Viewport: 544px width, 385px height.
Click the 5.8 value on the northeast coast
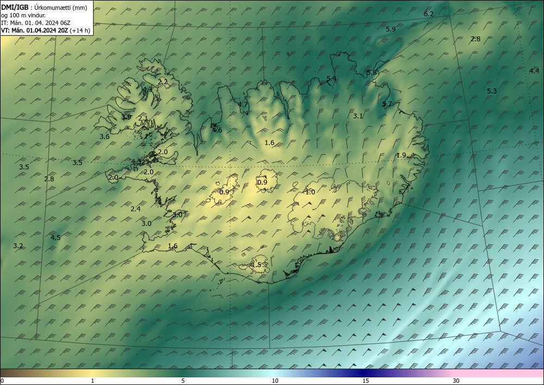pyautogui.click(x=372, y=73)
